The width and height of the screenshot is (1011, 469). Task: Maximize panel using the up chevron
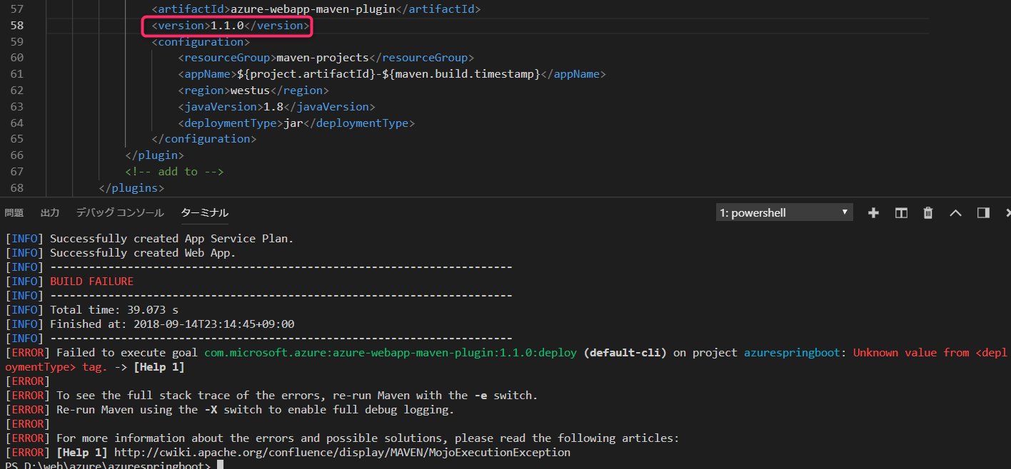point(955,212)
